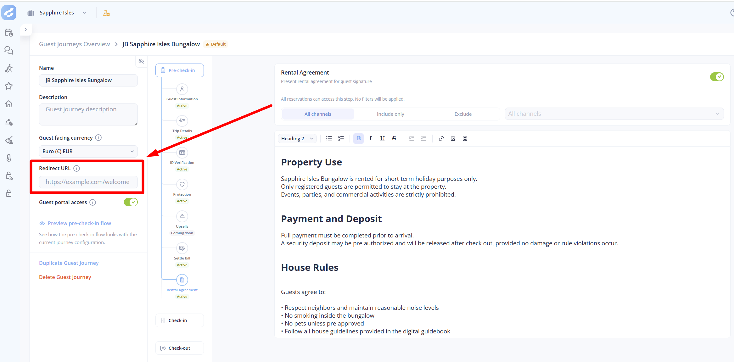The image size is (734, 362).
Task: Toggle bold formatting in the editor
Action: (x=358, y=138)
